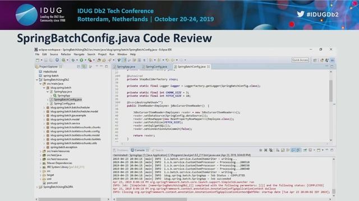Click the IDUG globe logo
This screenshot has width=359, height=201.
[26, 15]
